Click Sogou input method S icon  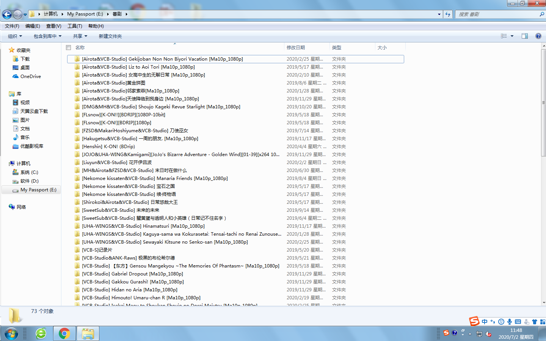pos(474,321)
